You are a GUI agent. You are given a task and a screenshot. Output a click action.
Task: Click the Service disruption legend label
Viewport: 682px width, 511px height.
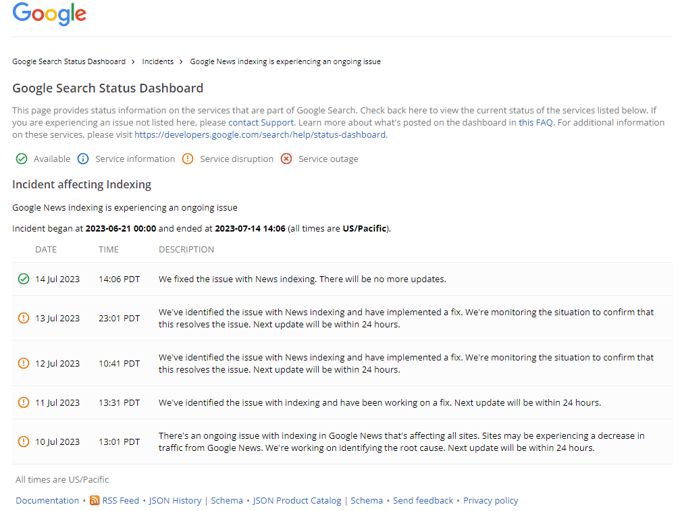click(236, 159)
